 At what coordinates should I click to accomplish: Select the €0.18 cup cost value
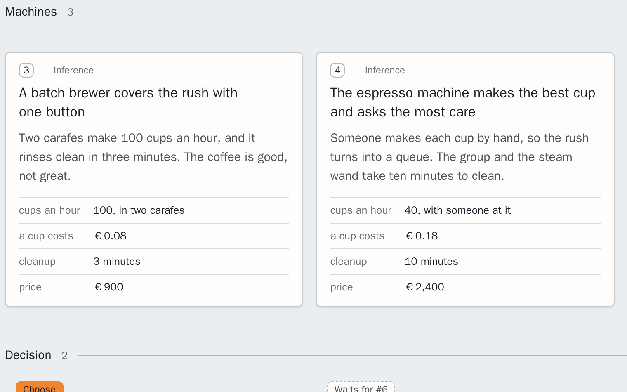tap(422, 236)
